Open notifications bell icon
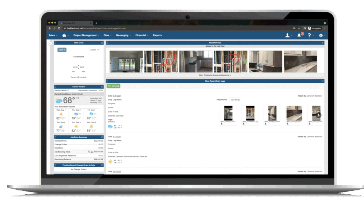This screenshot has width=364, height=200. coord(299,35)
